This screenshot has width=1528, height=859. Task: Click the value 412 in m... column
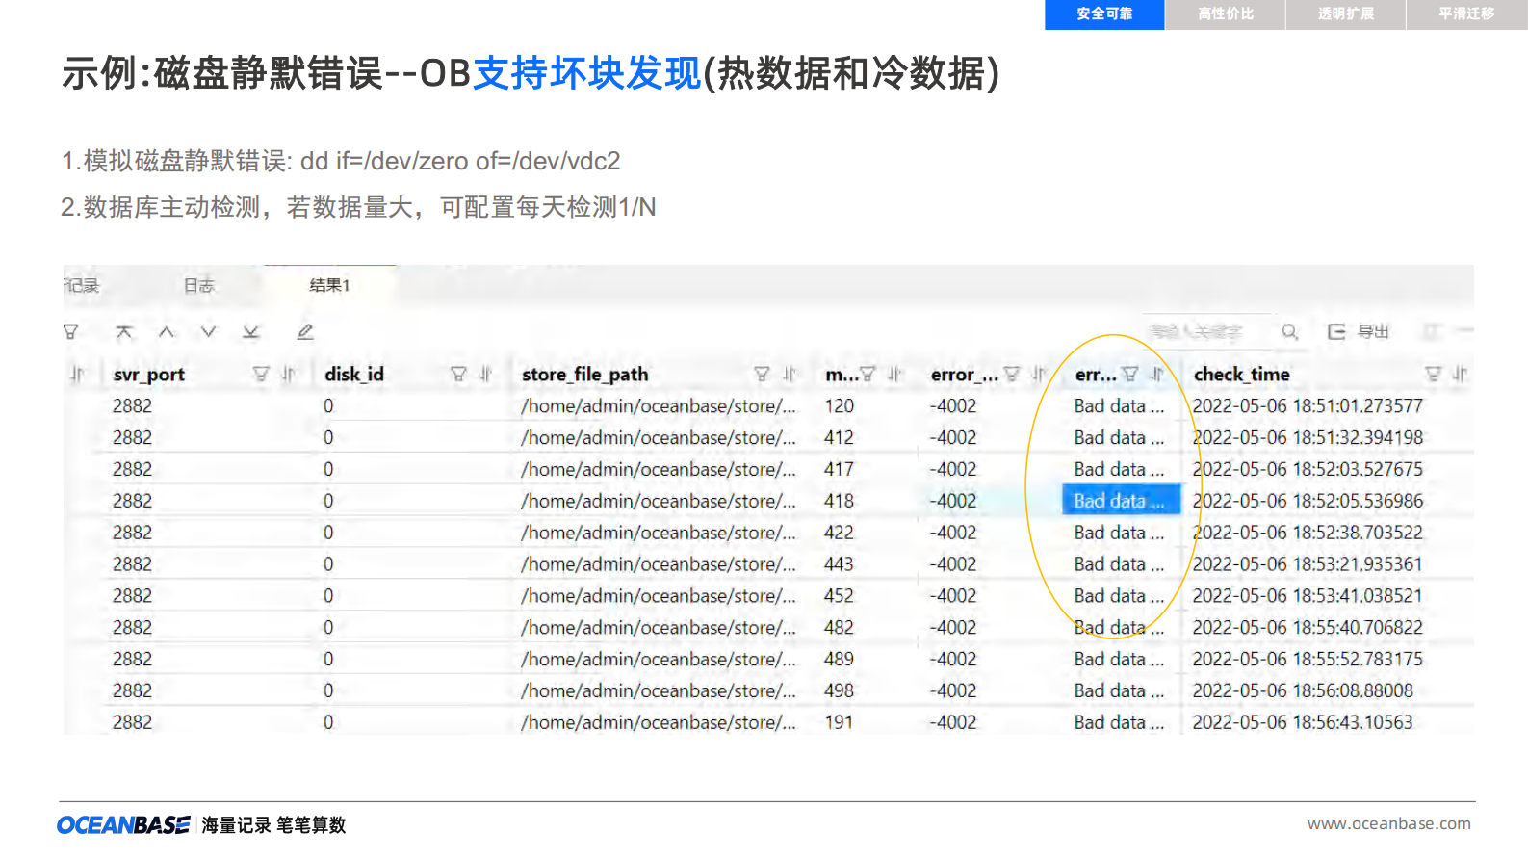839,438
